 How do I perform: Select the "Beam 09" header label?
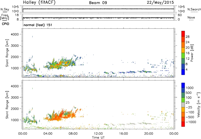click(x=98, y=3)
